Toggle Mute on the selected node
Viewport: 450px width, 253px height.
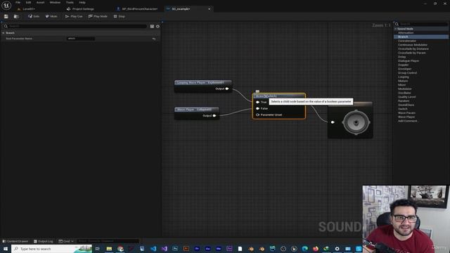tap(51, 16)
